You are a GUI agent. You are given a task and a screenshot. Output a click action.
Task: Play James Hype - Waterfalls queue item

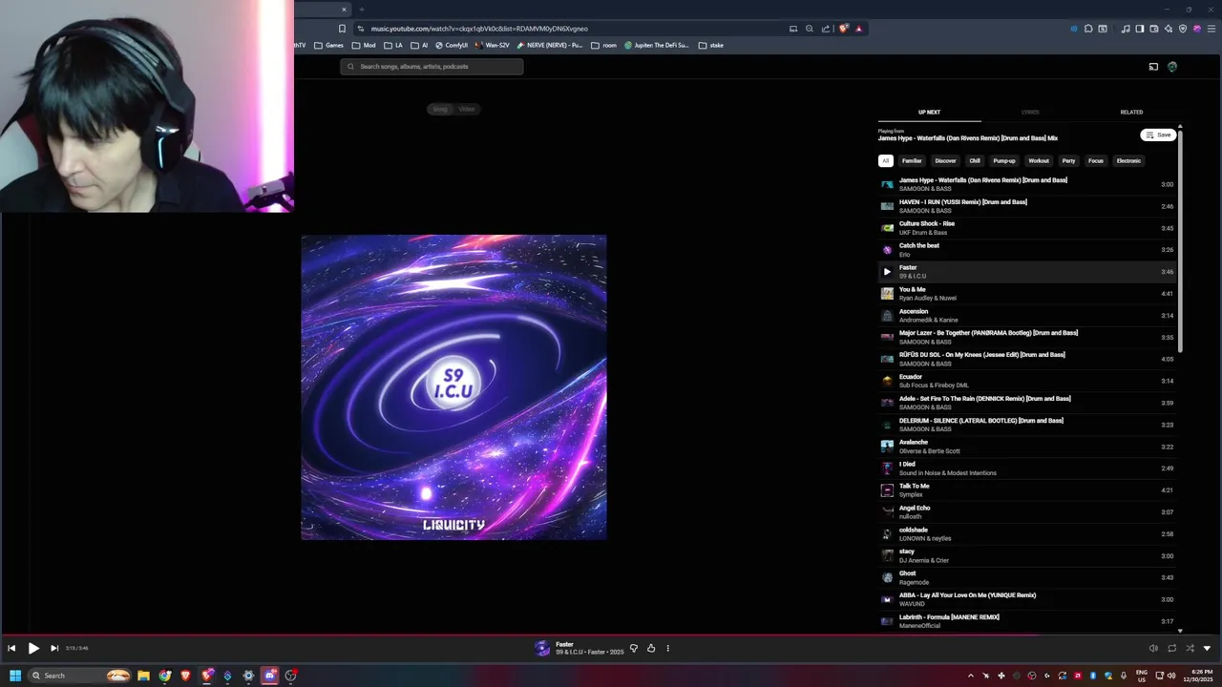click(1027, 184)
